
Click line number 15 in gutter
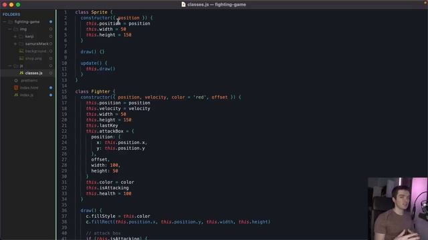[x=64, y=92]
